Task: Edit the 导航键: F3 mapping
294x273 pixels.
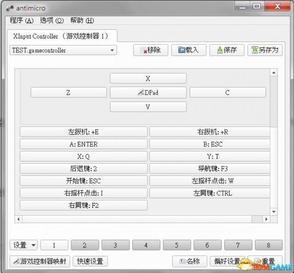Action: coord(210,169)
